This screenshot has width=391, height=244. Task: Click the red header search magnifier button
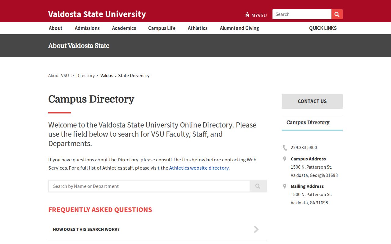coord(337,14)
